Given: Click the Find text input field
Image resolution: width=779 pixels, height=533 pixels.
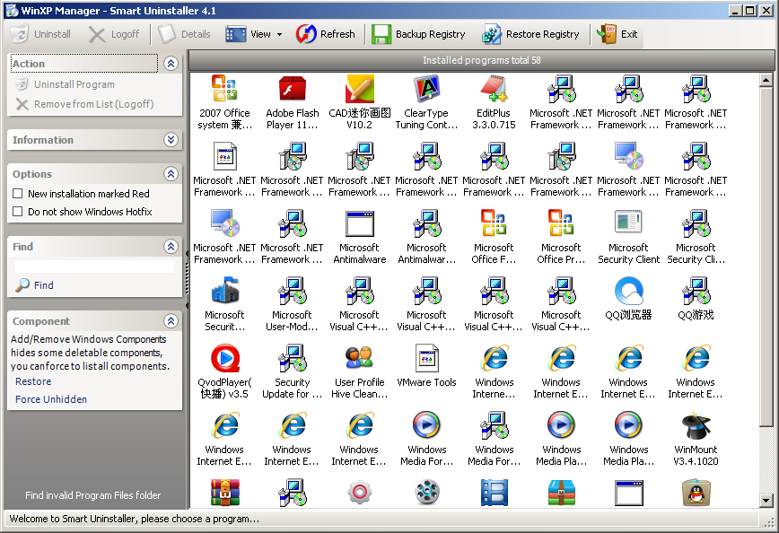Looking at the screenshot, I should (x=95, y=266).
